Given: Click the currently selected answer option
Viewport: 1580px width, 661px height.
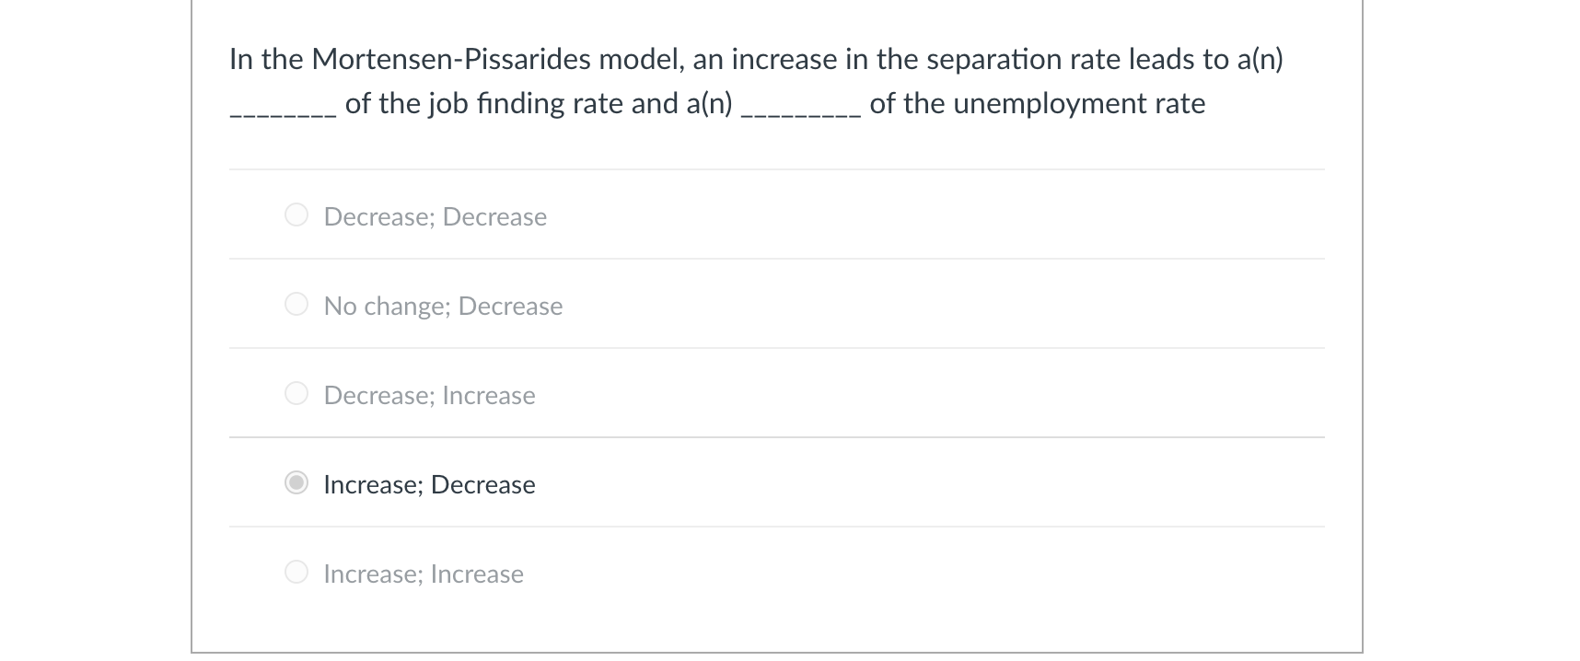Looking at the screenshot, I should 429,484.
